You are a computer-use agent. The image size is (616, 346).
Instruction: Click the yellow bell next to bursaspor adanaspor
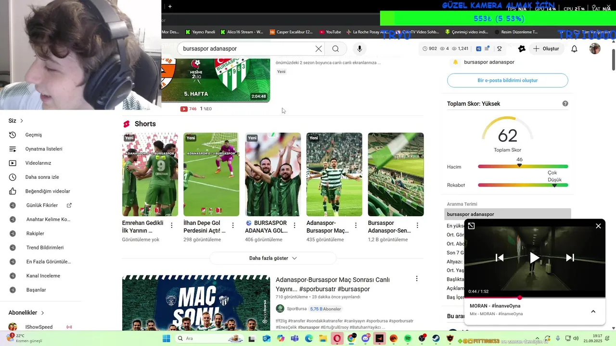click(455, 62)
